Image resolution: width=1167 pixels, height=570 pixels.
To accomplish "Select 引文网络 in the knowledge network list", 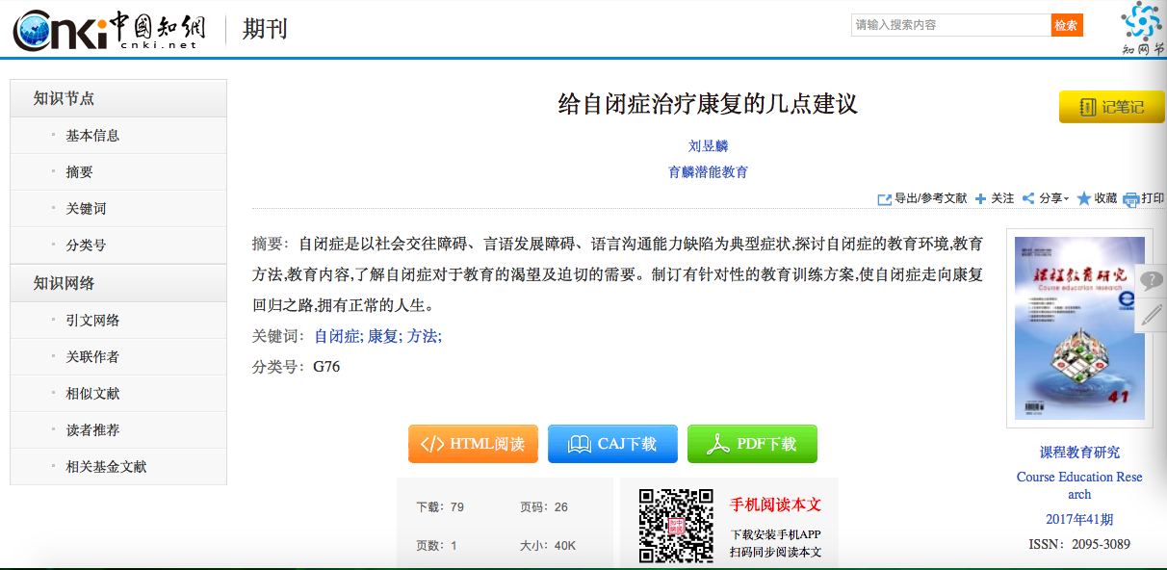I will coord(92,321).
